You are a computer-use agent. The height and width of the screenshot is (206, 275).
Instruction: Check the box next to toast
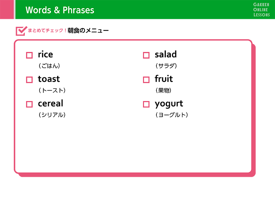(x=29, y=80)
